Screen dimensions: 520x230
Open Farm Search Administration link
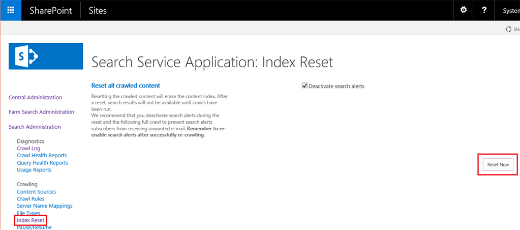point(42,112)
